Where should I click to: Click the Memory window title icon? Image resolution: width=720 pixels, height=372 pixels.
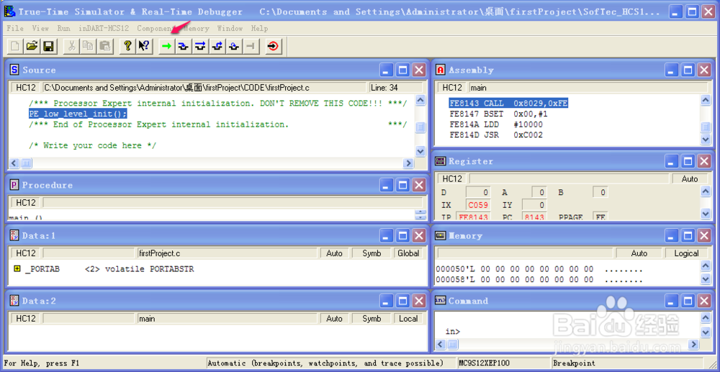[441, 235]
